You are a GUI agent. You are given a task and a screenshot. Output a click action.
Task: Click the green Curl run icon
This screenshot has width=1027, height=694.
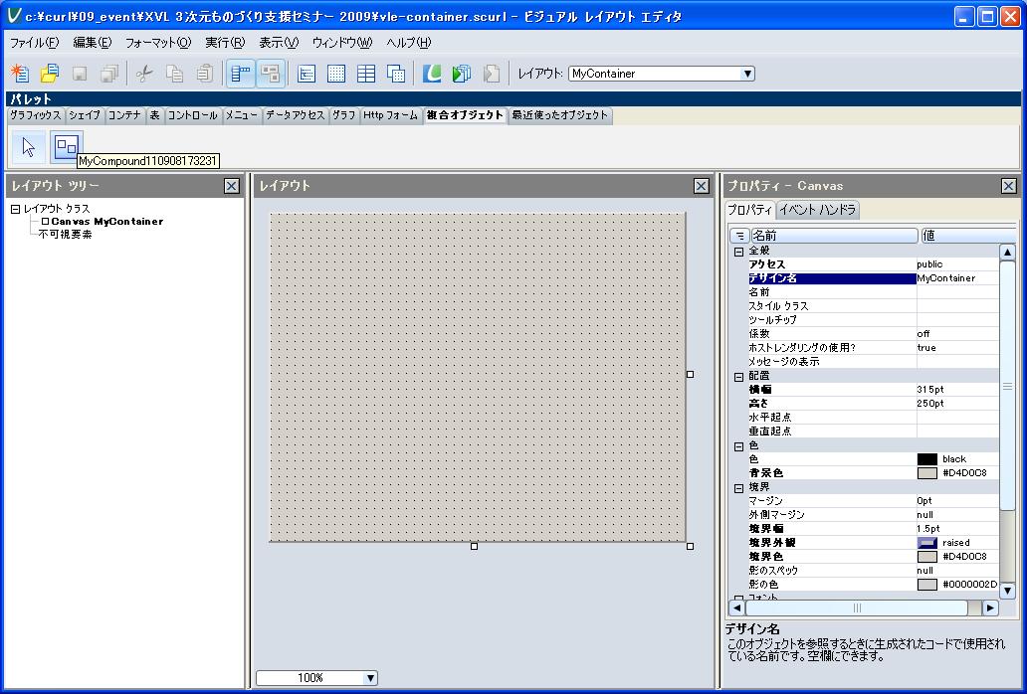tap(432, 74)
